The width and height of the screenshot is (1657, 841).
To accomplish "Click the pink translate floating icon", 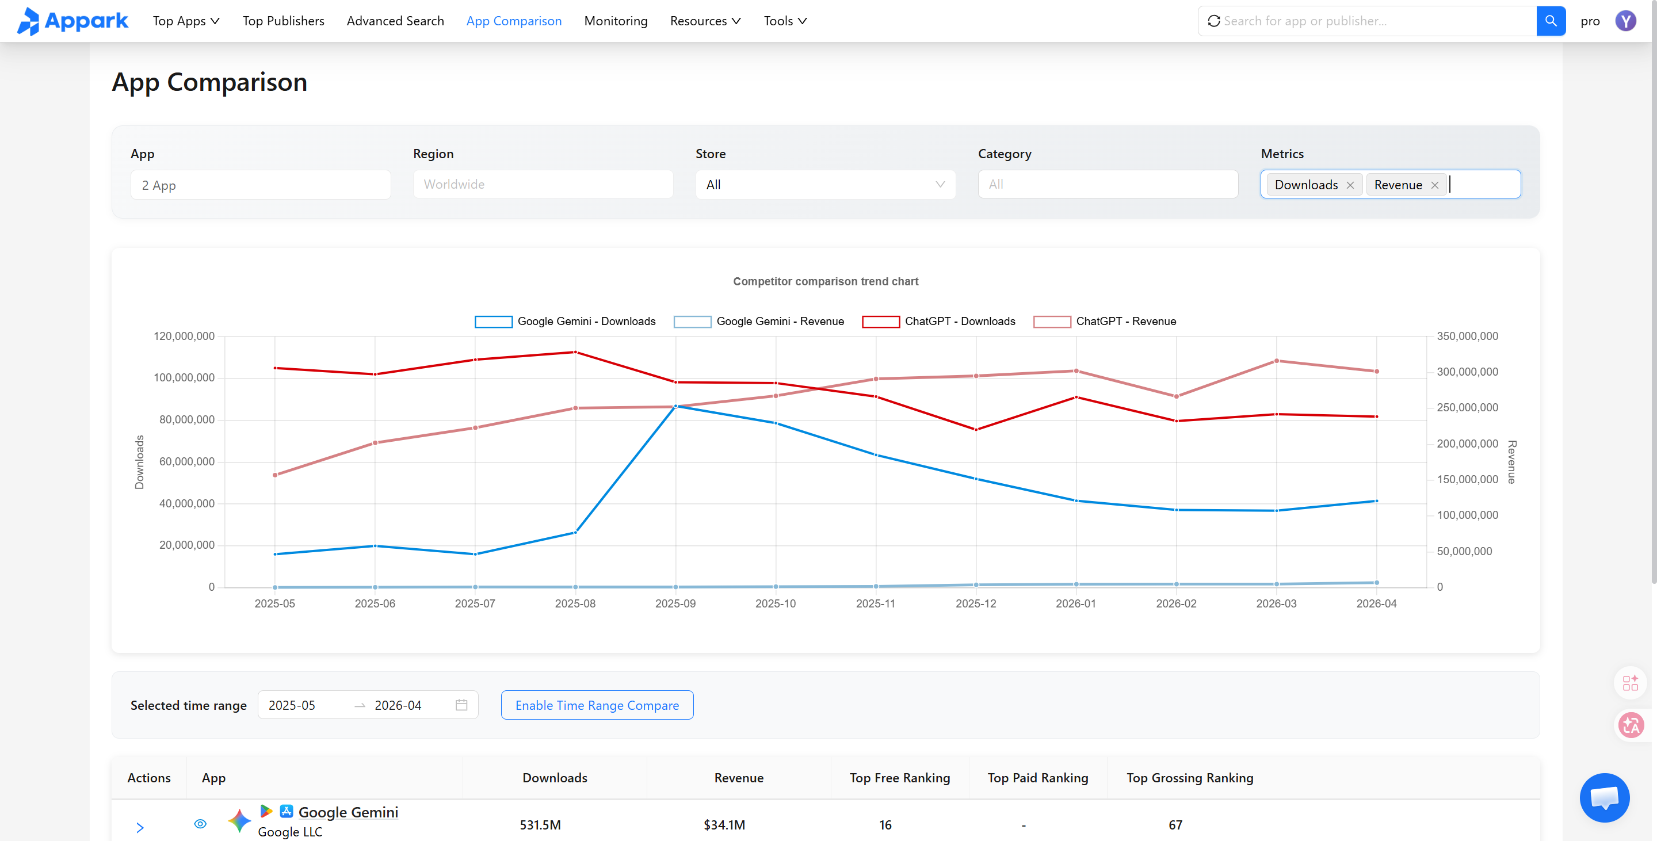I will click(x=1631, y=725).
